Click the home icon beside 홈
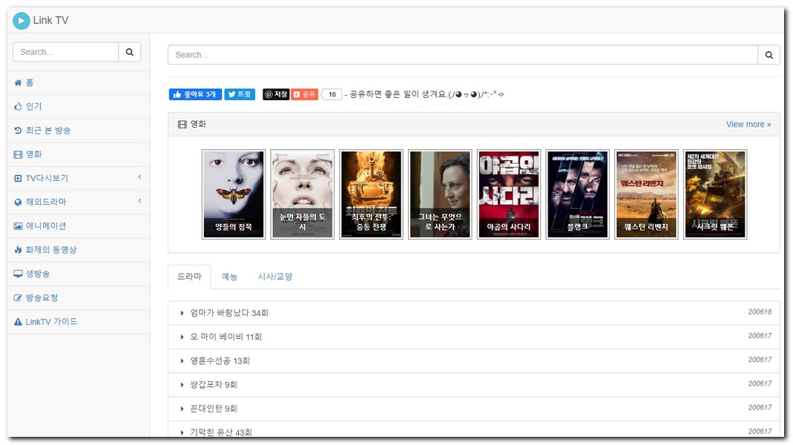 pos(19,82)
